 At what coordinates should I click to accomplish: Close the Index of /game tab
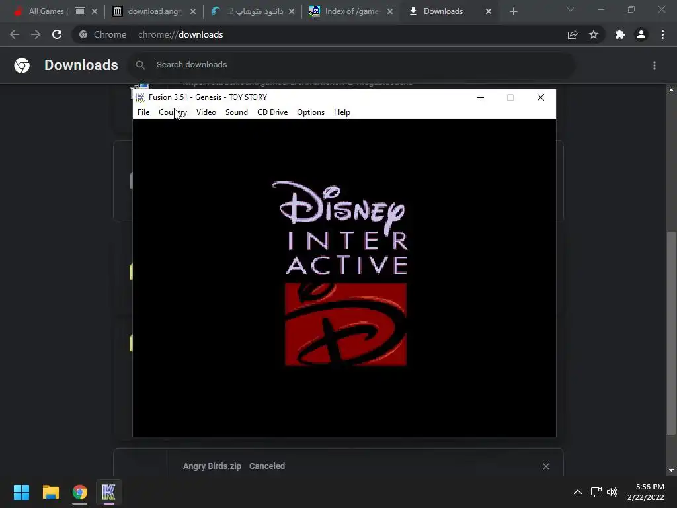coord(390,11)
